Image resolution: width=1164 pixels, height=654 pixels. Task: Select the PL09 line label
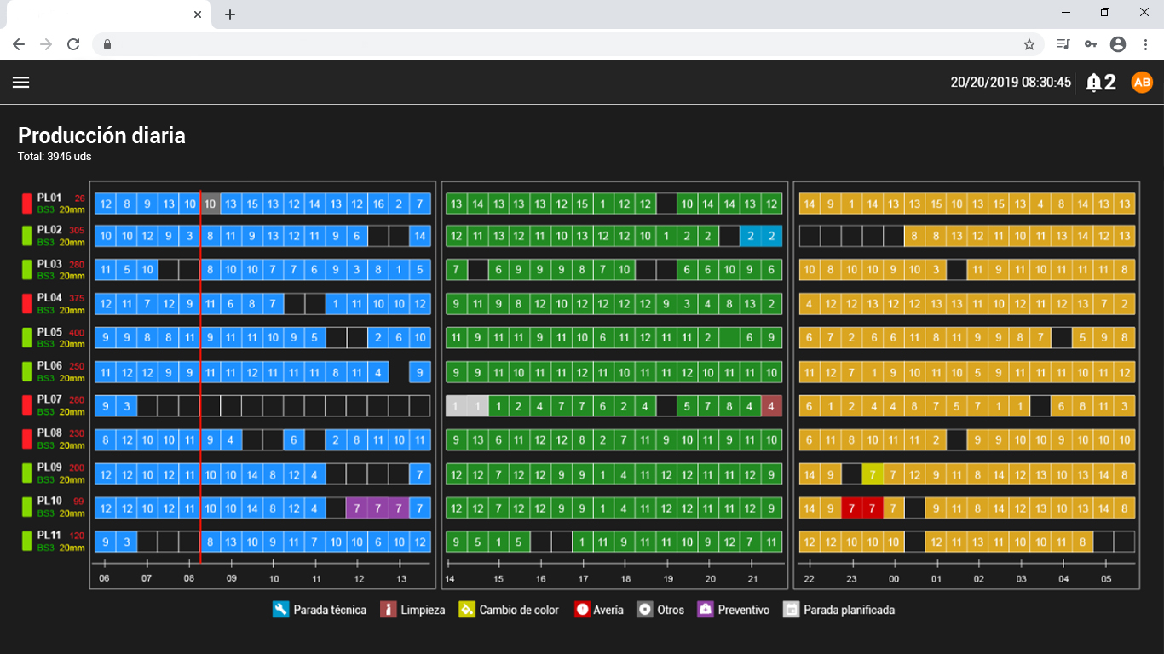[49, 468]
